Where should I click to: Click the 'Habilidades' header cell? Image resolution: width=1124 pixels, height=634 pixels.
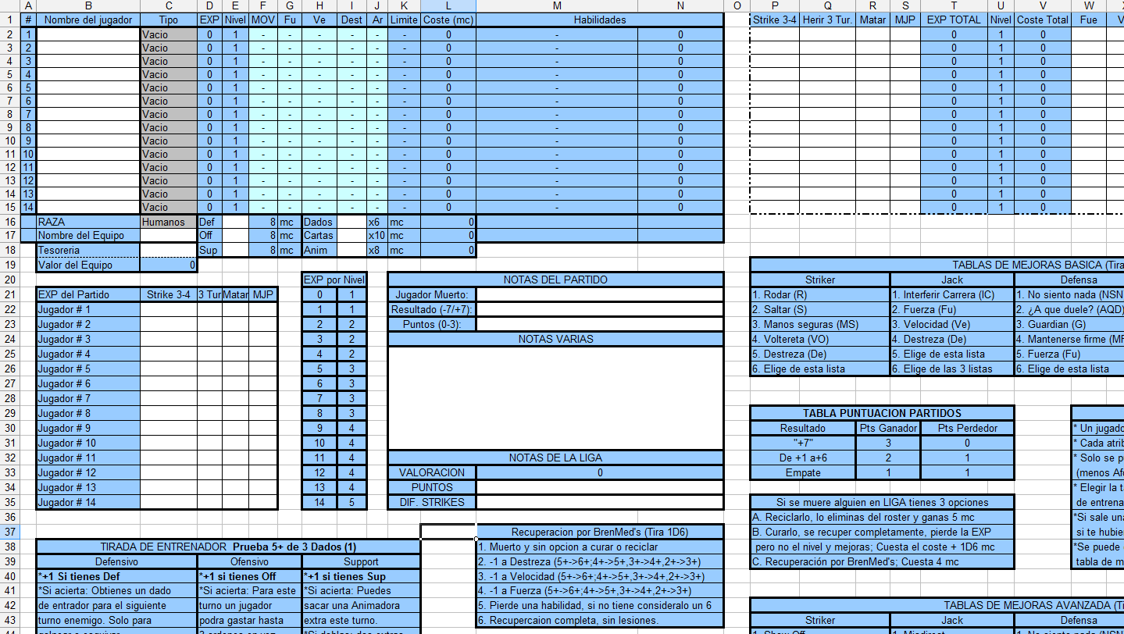pyautogui.click(x=599, y=20)
